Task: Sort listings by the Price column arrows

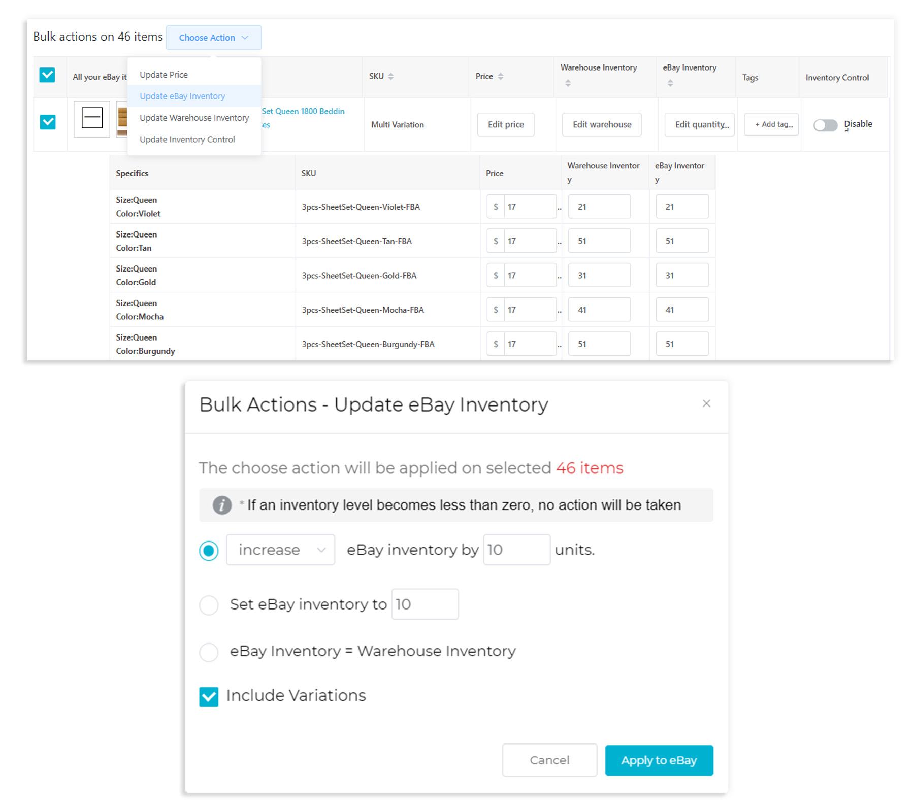Action: click(501, 76)
